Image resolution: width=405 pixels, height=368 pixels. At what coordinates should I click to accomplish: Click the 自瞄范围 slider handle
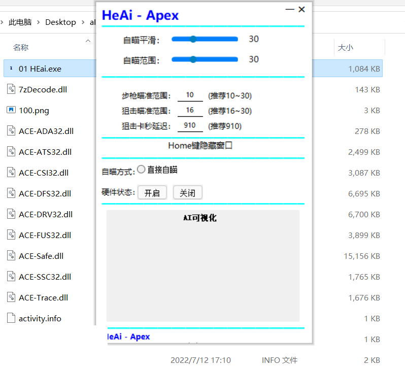[x=193, y=60]
